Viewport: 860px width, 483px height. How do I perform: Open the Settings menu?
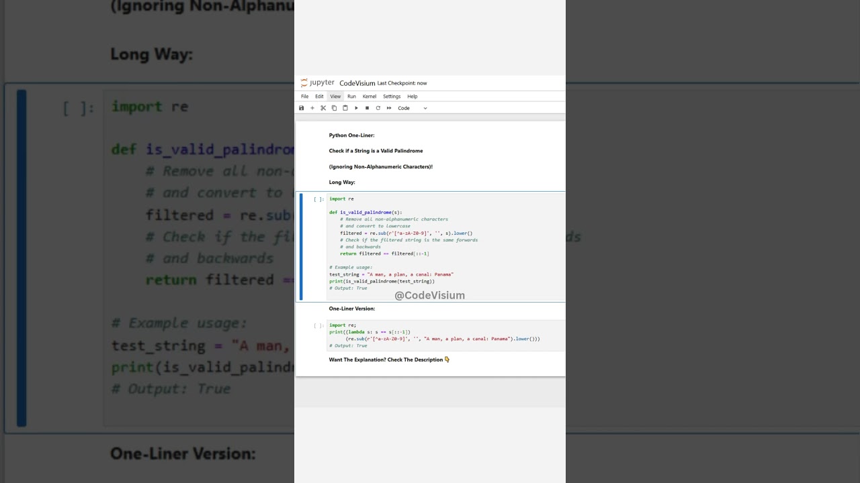[392, 97]
